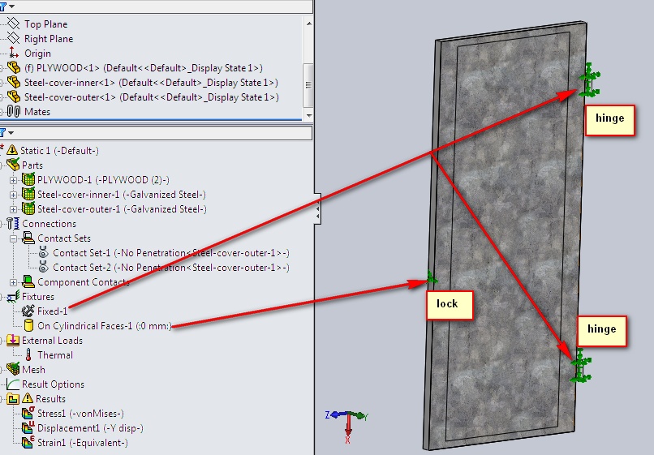Click the Contact Set-1 icon
This screenshot has height=455, width=654.
[43, 252]
